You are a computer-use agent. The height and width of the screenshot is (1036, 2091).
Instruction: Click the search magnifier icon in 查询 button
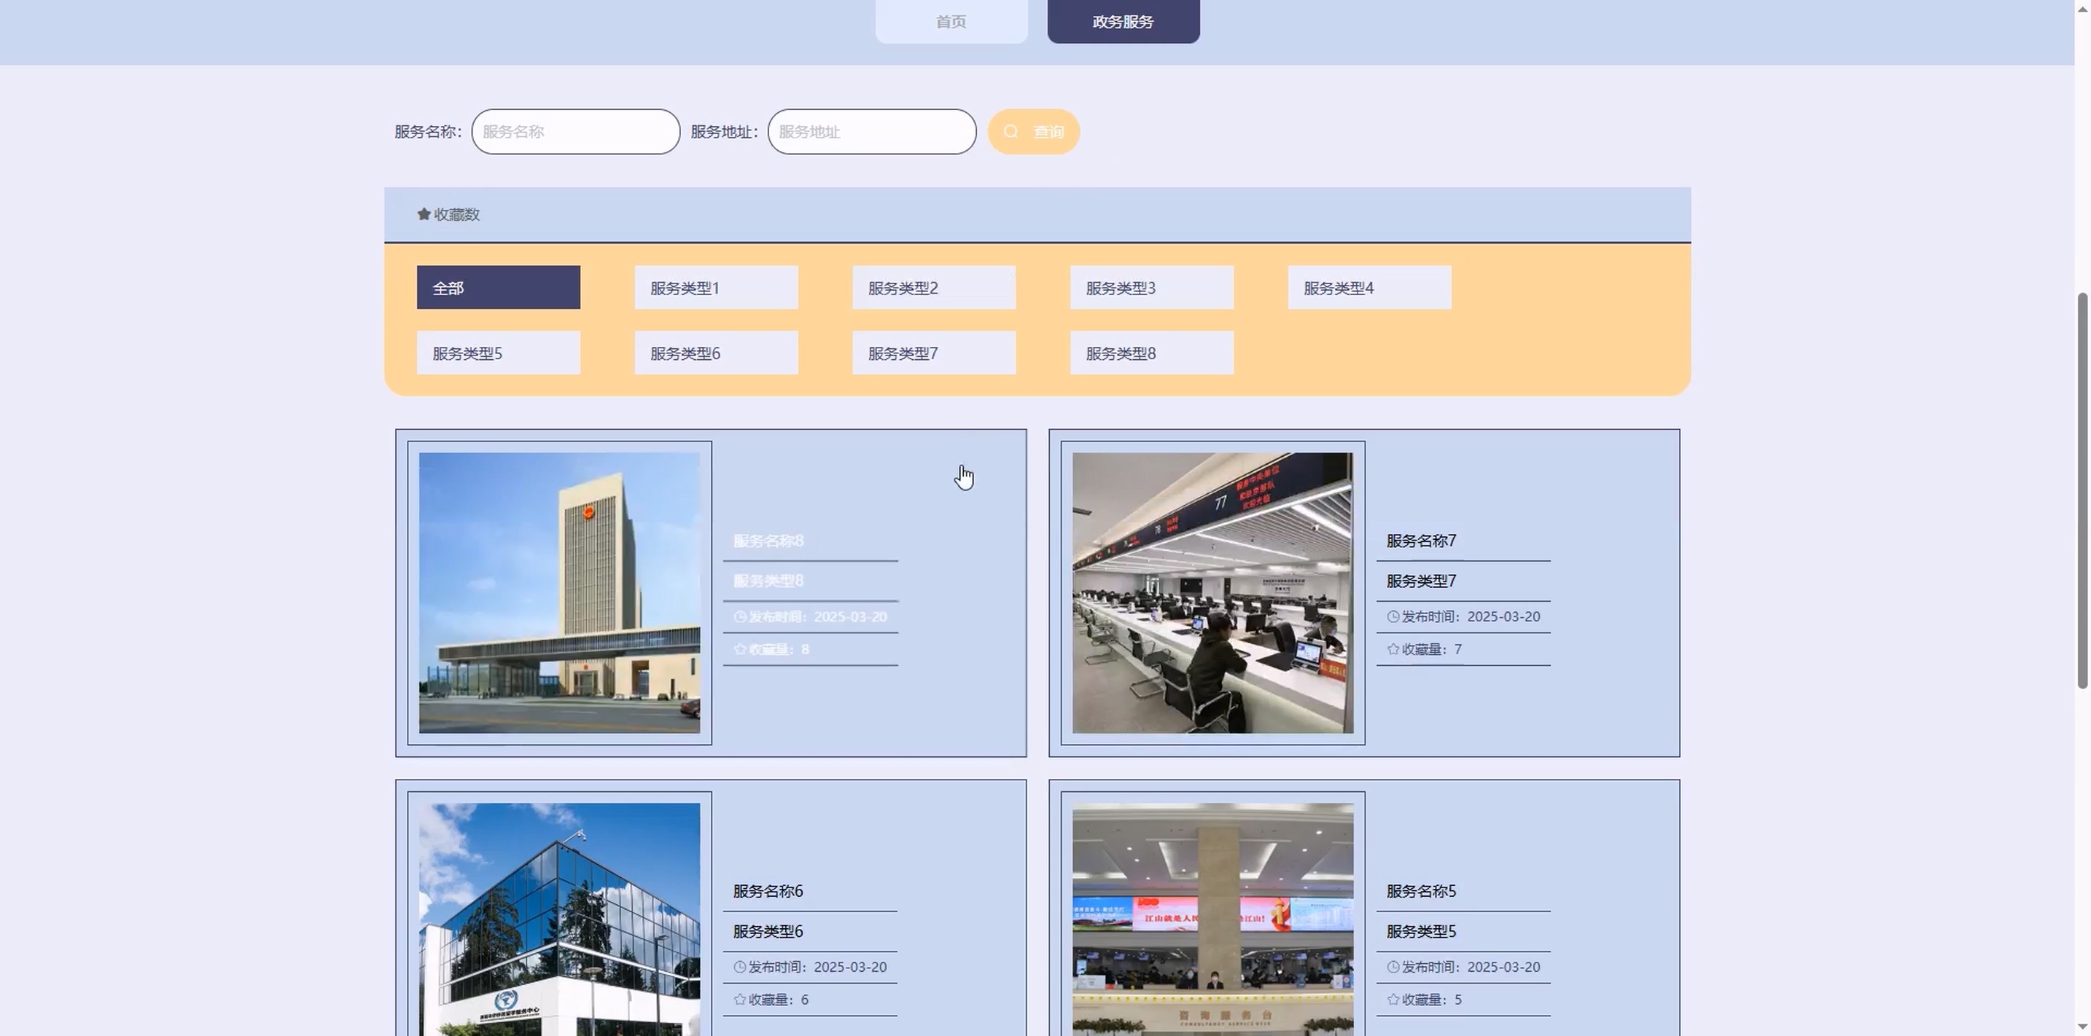(1011, 131)
